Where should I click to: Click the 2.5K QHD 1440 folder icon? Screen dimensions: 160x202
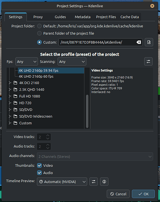pyautogui.click(x=15, y=89)
